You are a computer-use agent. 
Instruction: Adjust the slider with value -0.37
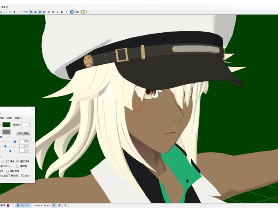[x=5, y=146]
